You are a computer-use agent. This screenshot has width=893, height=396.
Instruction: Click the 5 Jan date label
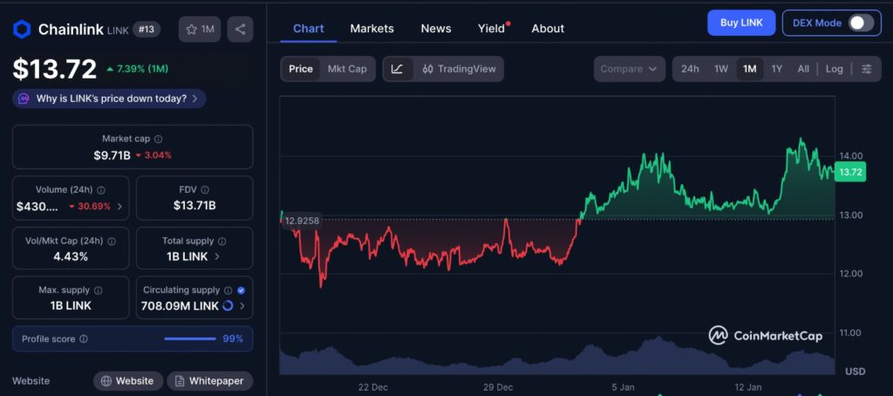tap(623, 387)
